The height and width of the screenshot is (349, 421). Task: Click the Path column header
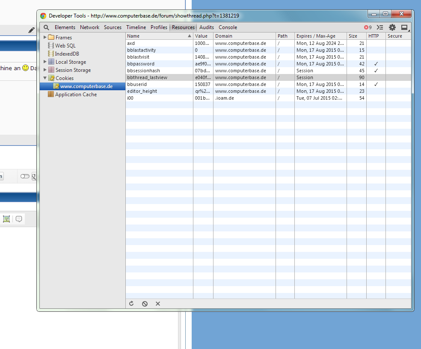[285, 36]
